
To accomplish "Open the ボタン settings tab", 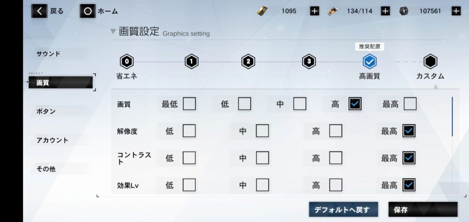I will (46, 111).
